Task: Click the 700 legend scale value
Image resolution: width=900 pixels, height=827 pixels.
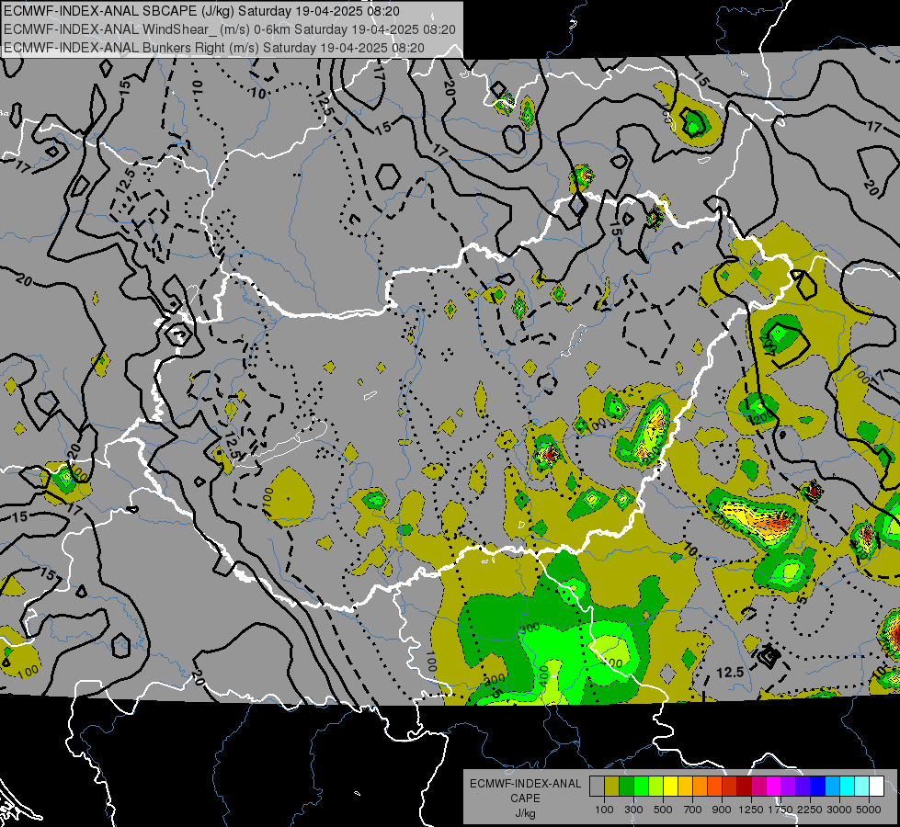Action: 693,810
